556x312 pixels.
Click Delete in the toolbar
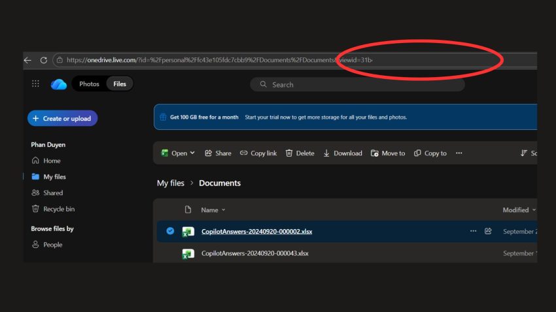300,153
